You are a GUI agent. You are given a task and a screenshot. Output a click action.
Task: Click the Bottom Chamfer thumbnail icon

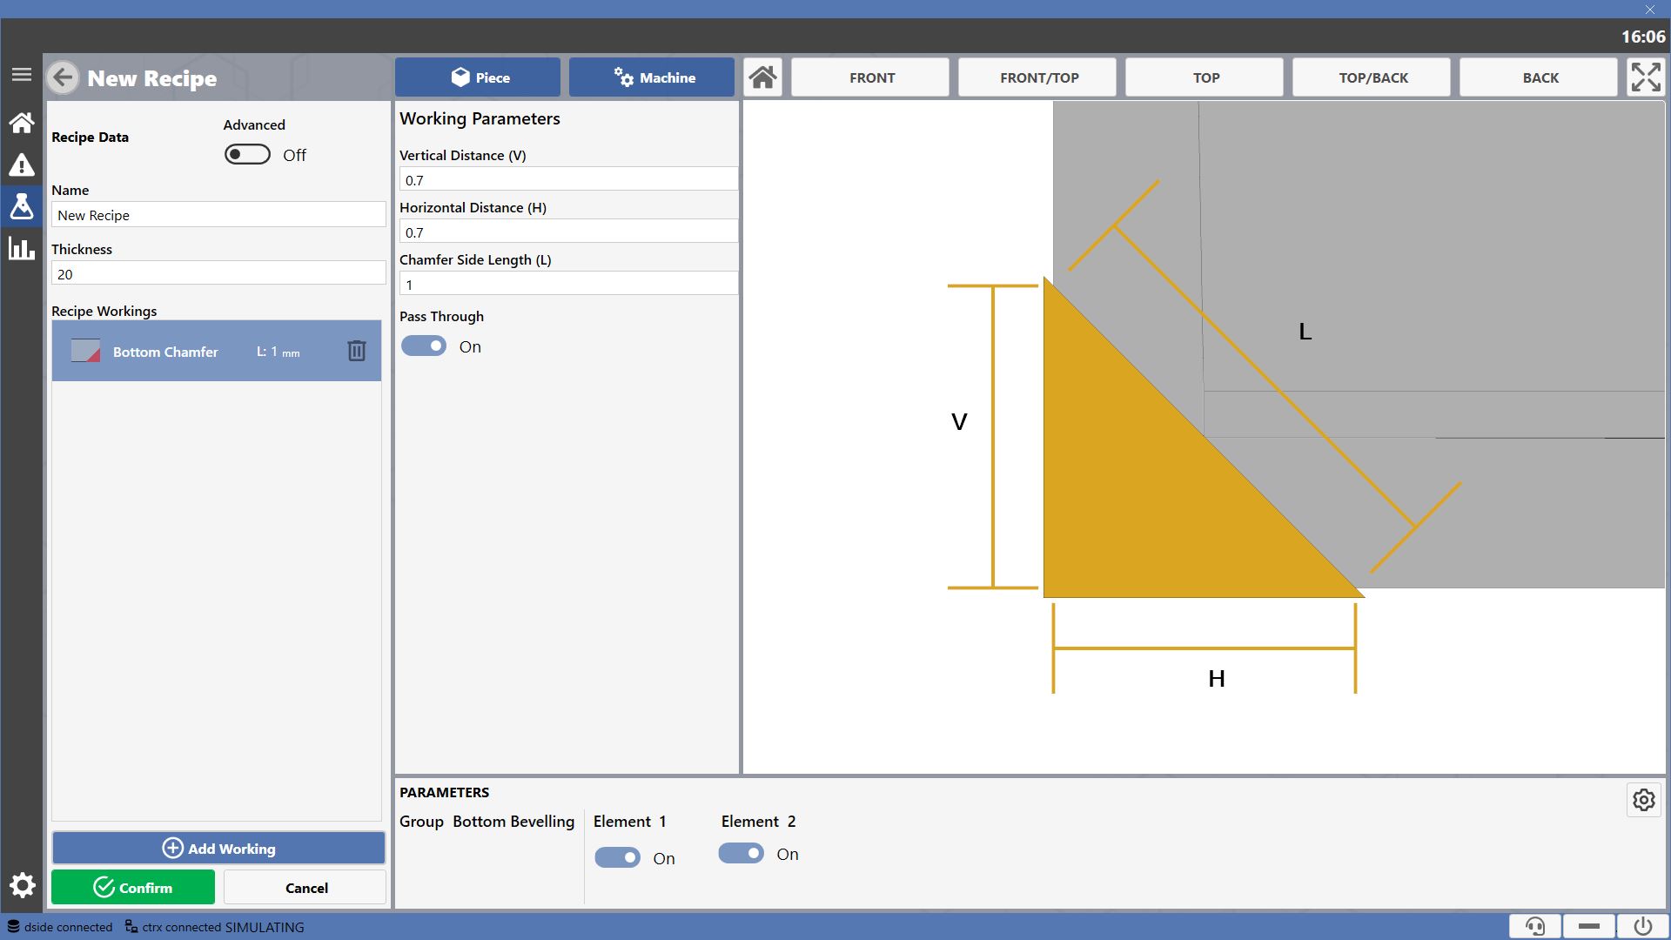click(x=85, y=351)
